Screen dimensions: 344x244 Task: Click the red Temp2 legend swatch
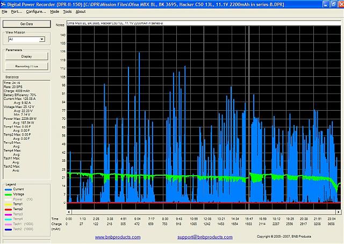pos(8,209)
